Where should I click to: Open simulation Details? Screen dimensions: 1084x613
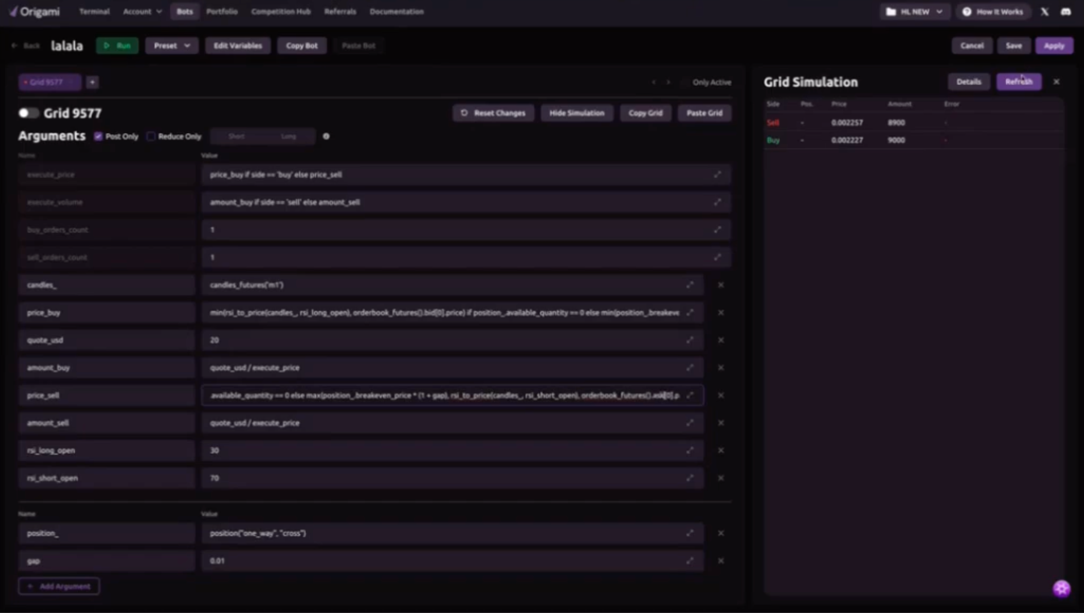click(969, 82)
